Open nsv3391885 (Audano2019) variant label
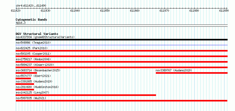The image size is (235, 111). [x=34, y=81]
